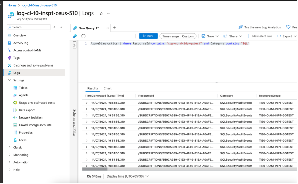Open the Display time (UTC+05:30) dropdown
The width and height of the screenshot is (298, 184).
(128, 176)
